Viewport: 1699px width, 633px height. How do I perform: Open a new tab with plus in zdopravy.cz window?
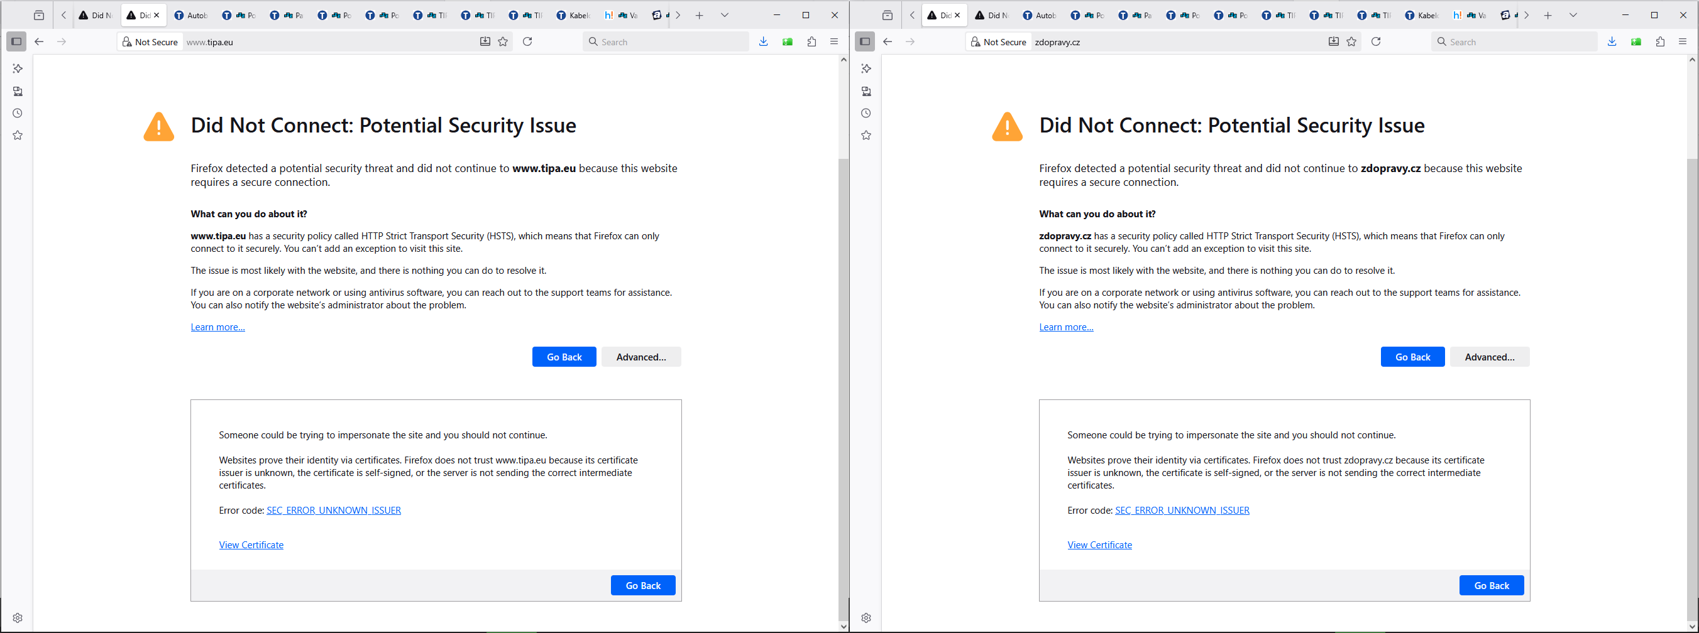point(1548,15)
